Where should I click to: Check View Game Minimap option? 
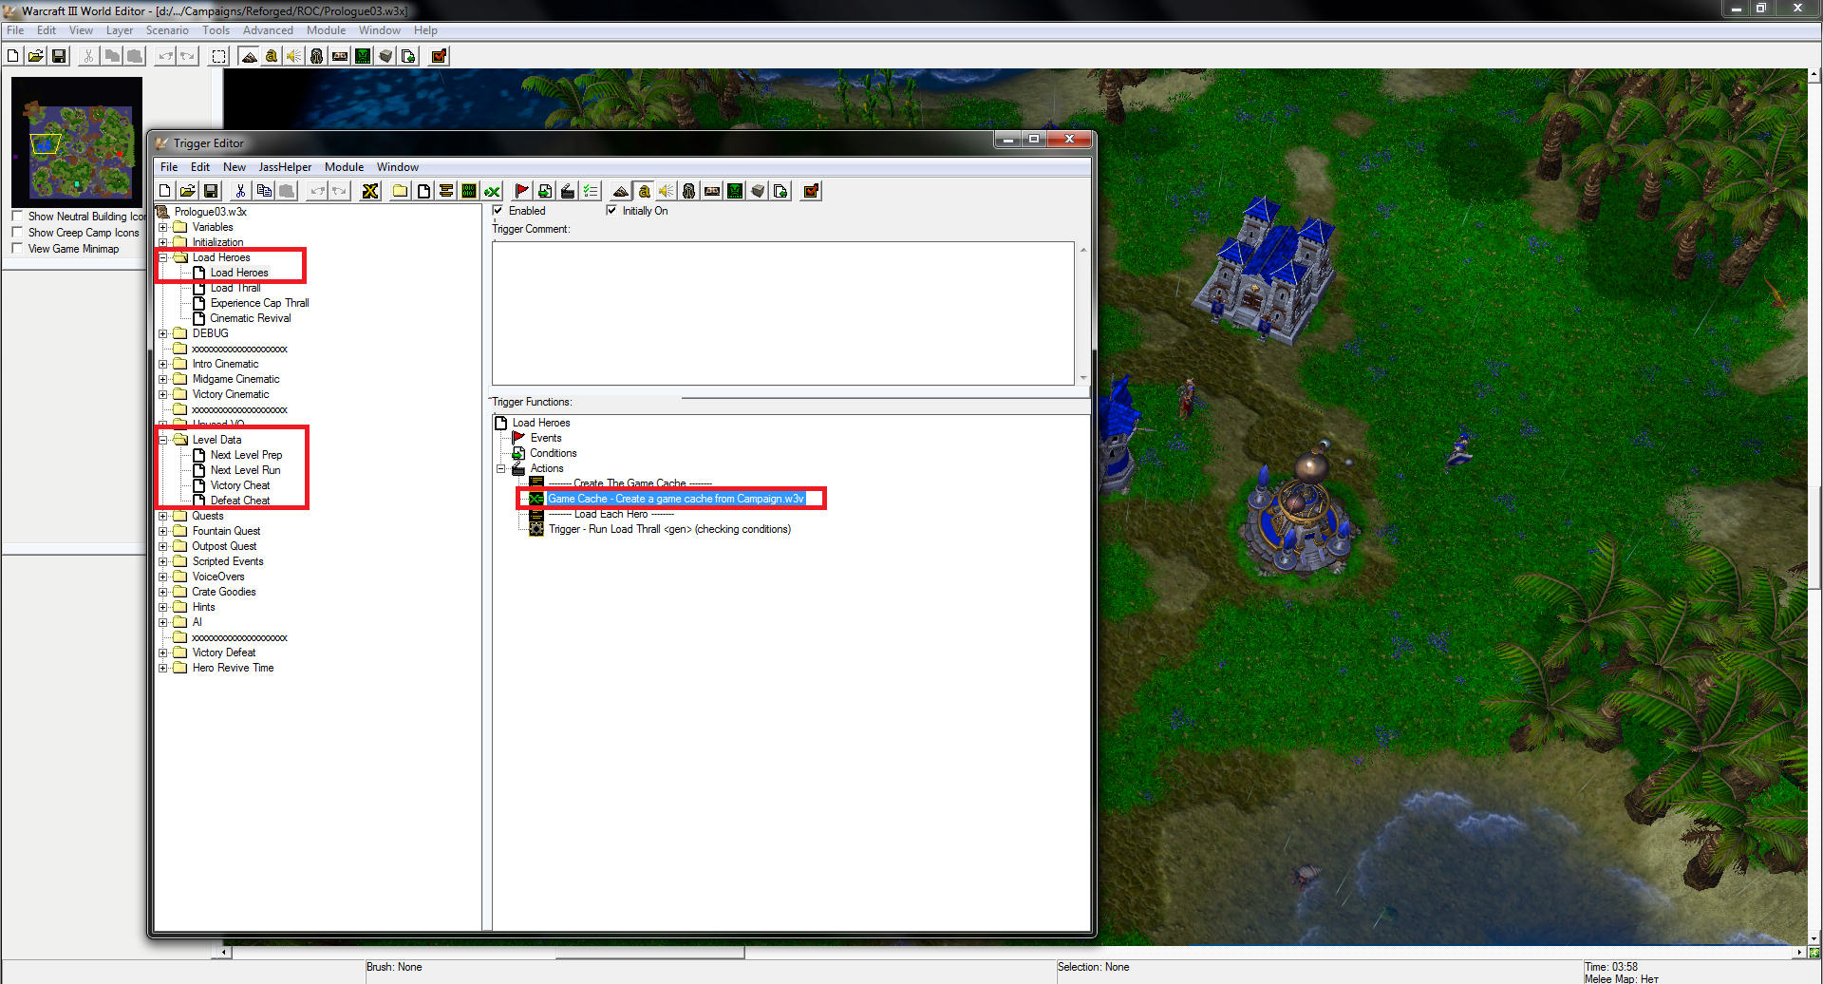[17, 249]
